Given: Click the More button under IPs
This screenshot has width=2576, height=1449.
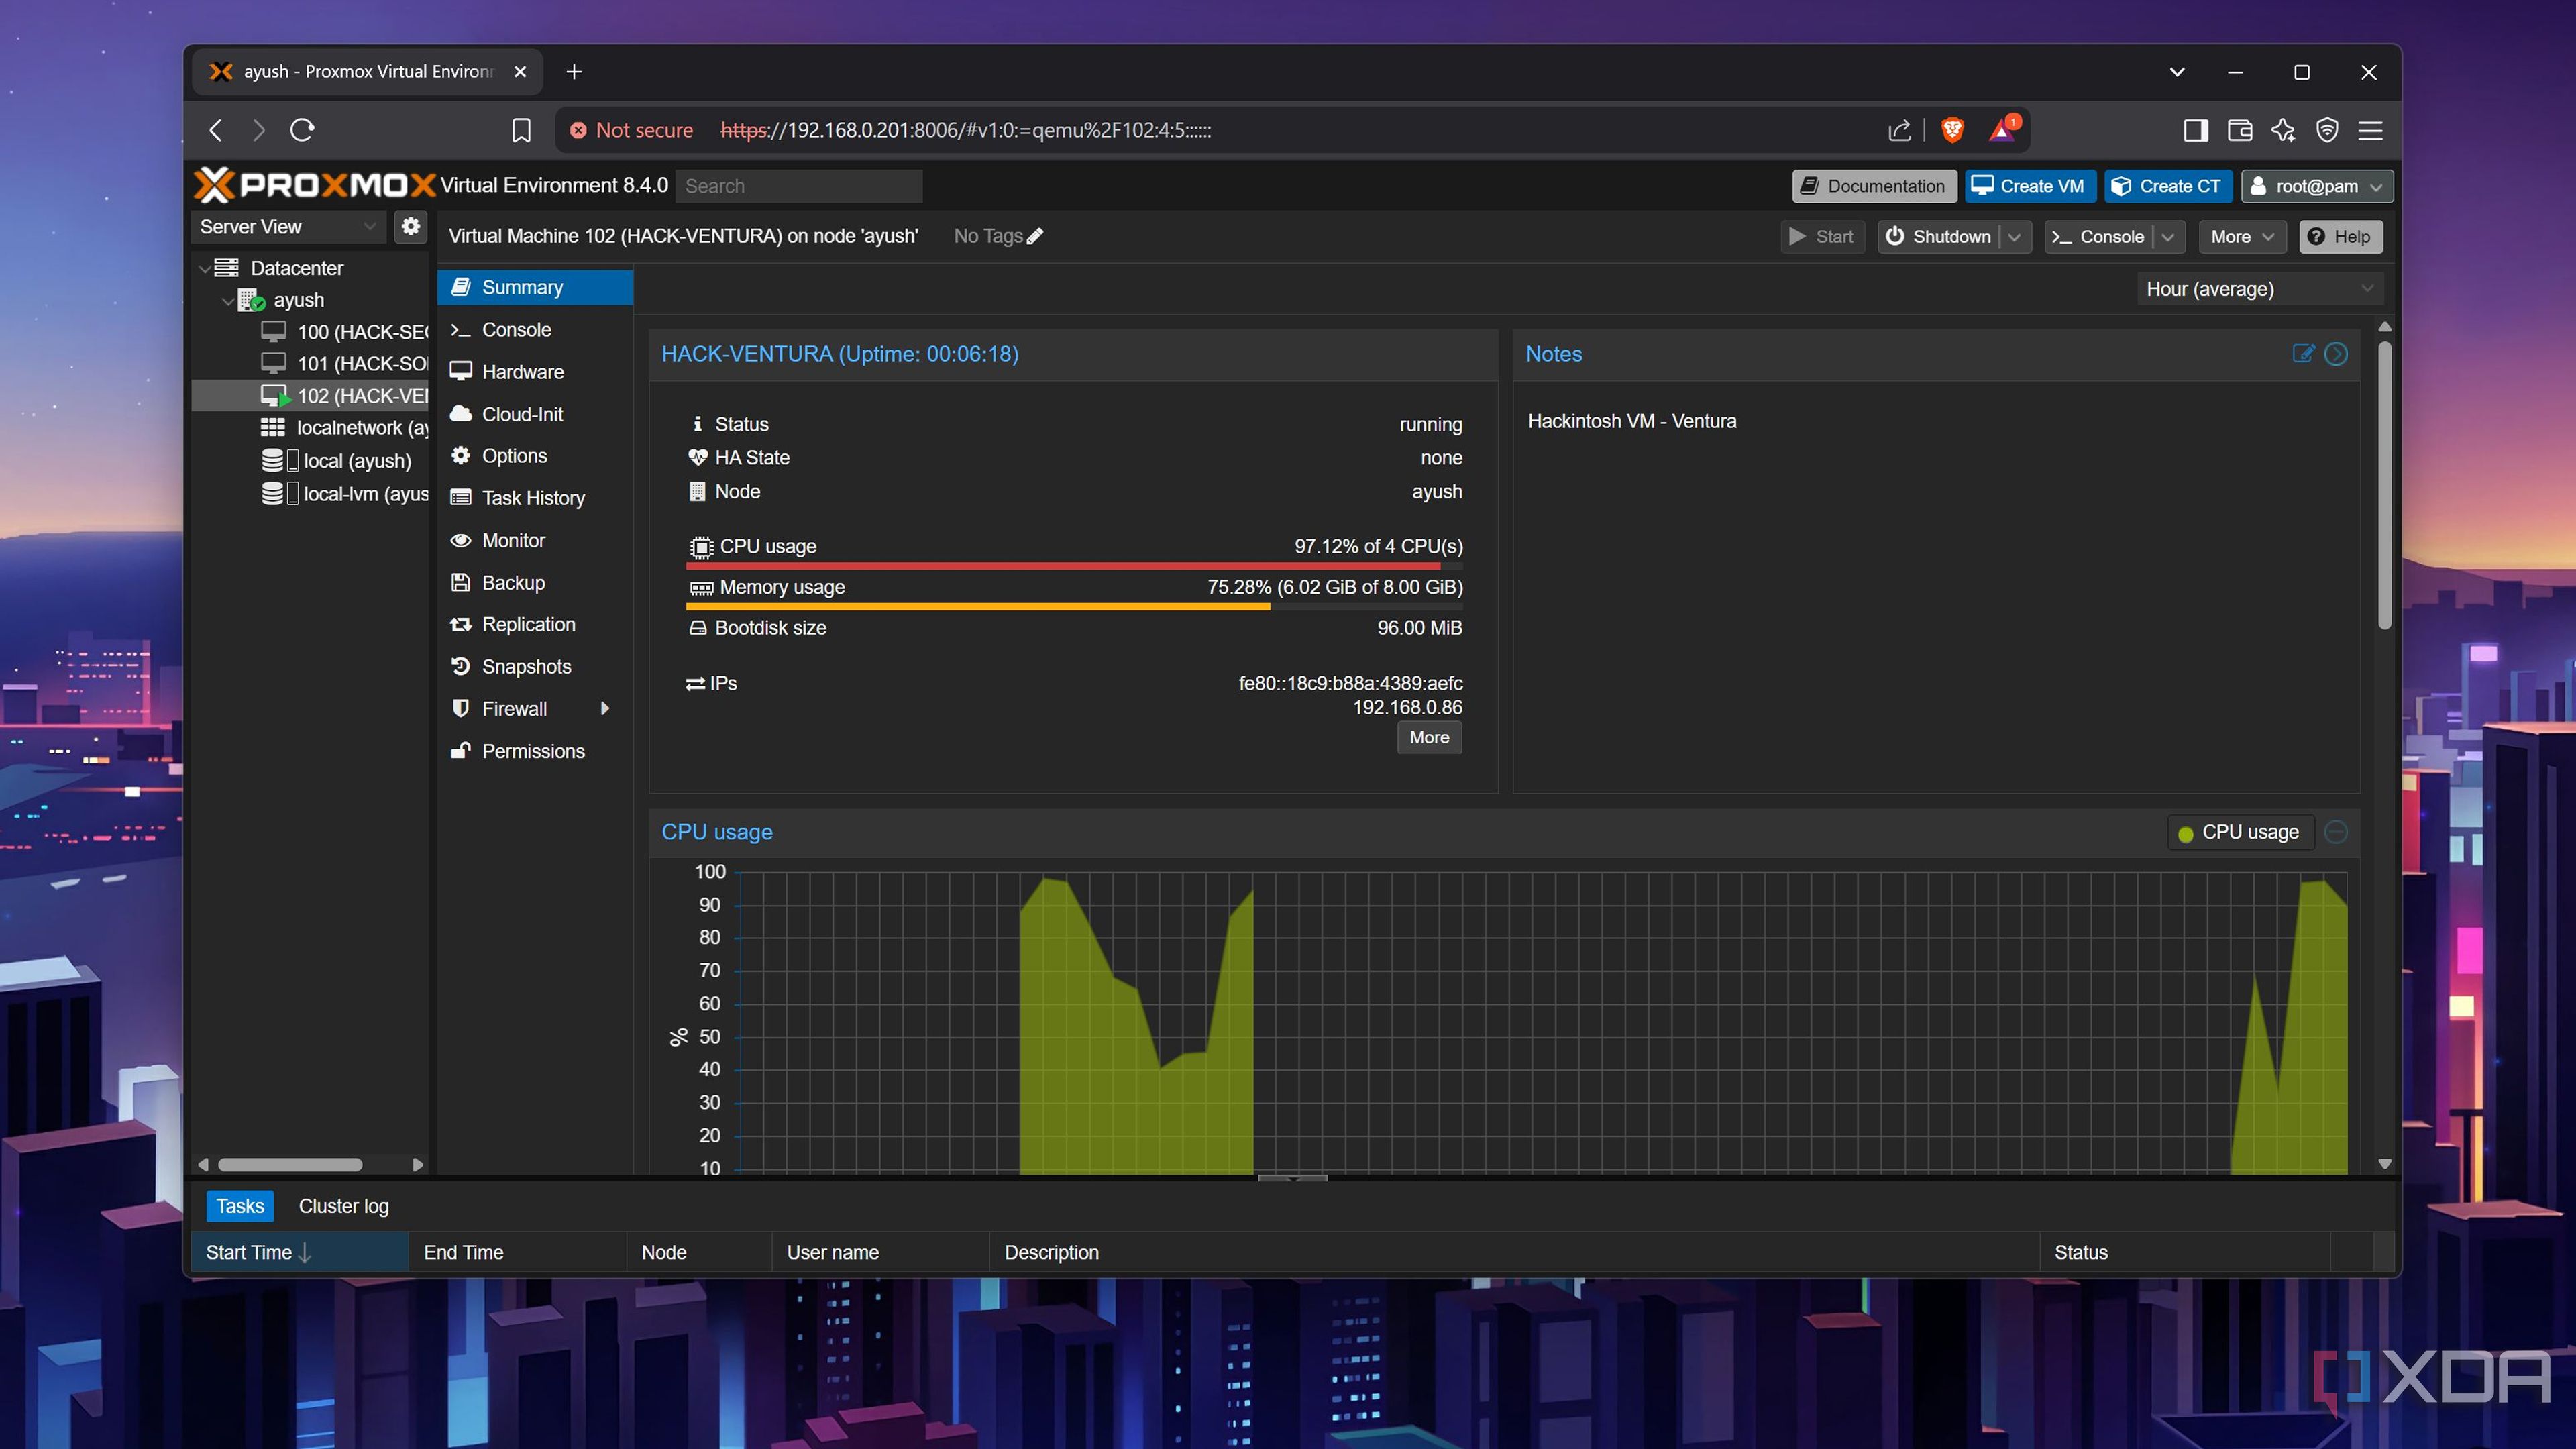Looking at the screenshot, I should pos(1429,737).
